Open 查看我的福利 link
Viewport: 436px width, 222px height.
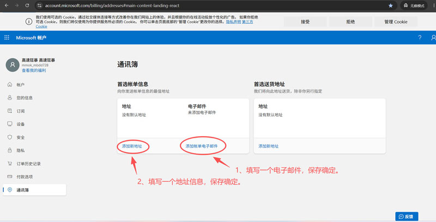34,71
